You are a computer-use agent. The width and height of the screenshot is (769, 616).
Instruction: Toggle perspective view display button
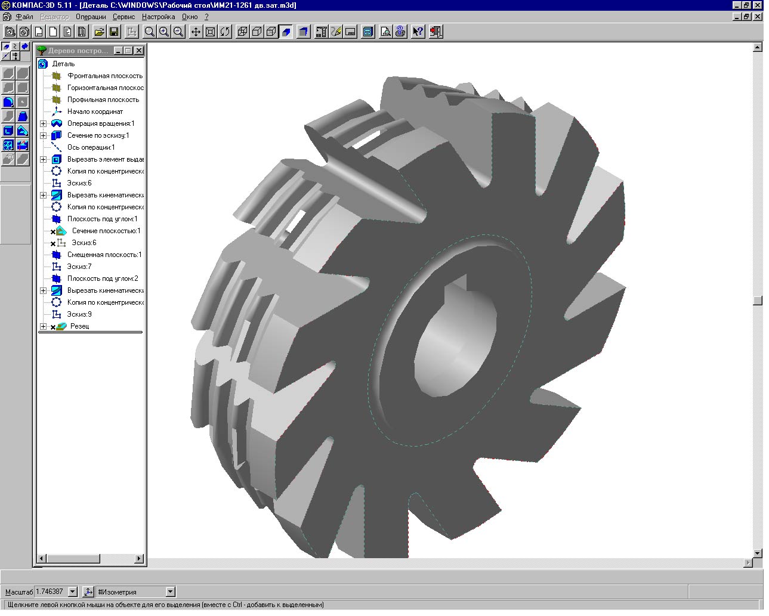pos(304,32)
